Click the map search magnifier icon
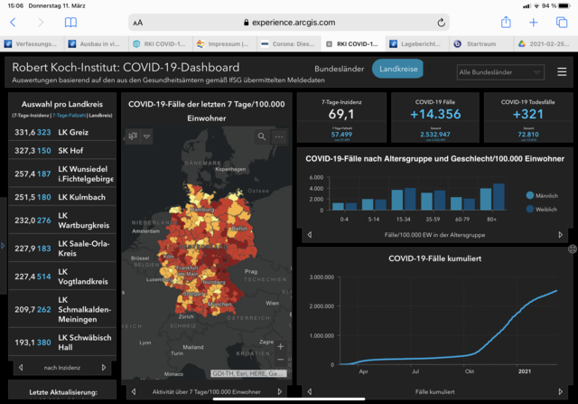 click(x=262, y=136)
